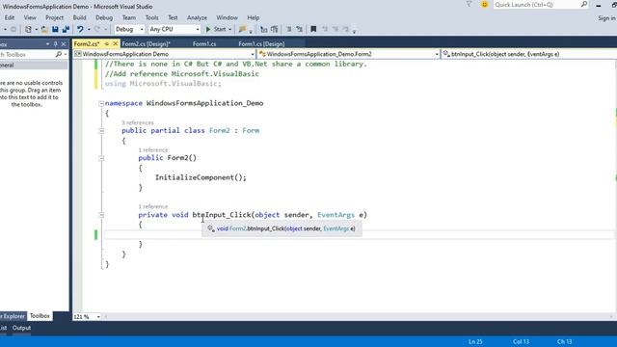
Task: Click the Next bookmark icon
Action: click(335, 29)
